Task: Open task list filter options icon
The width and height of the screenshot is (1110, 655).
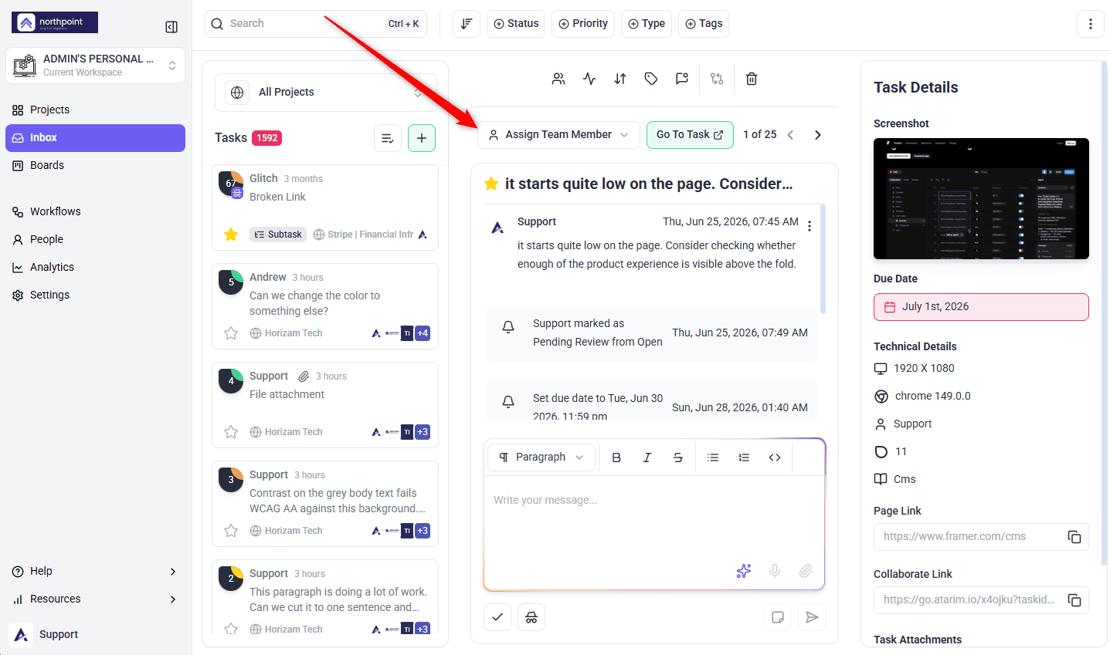Action: 388,138
